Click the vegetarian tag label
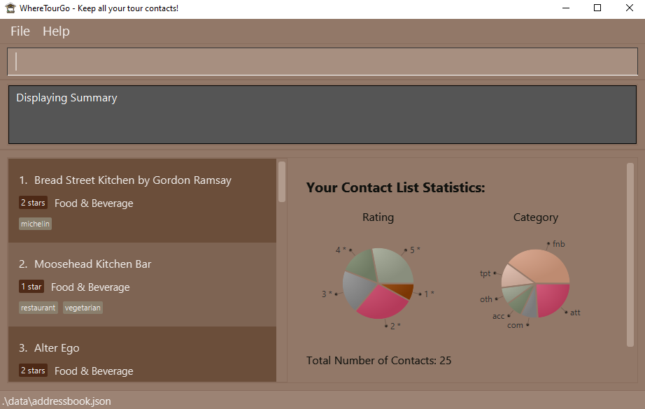 [x=83, y=308]
